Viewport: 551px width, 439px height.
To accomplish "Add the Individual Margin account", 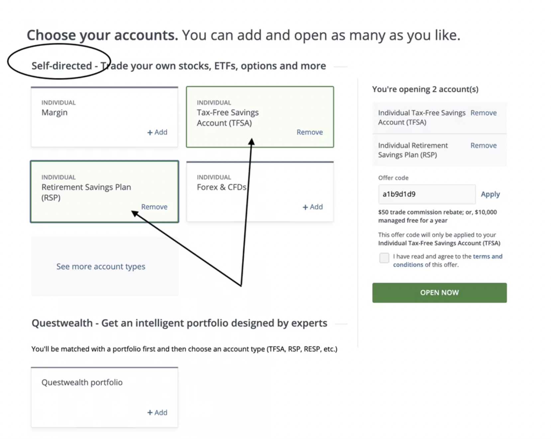I will click(157, 132).
